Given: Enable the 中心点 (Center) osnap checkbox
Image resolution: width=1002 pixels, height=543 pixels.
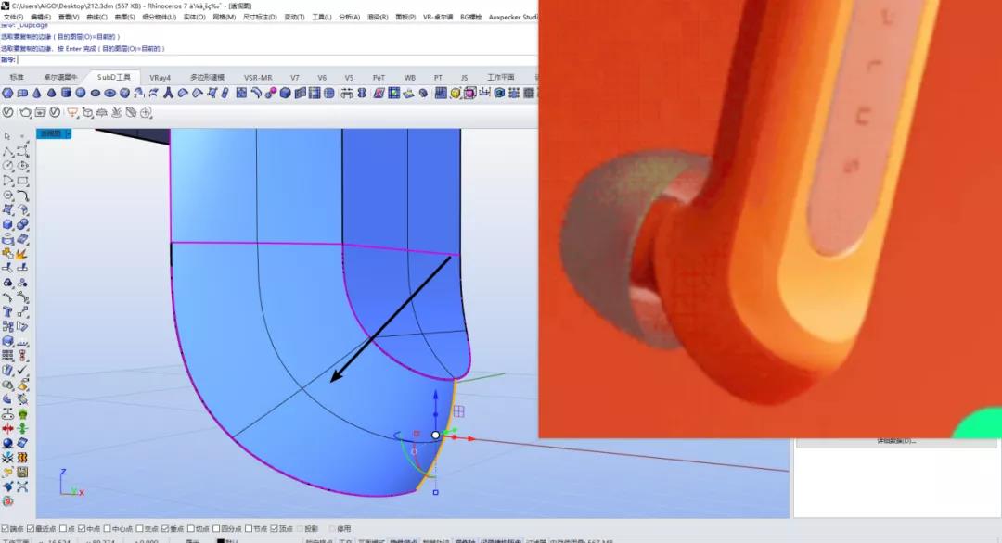Looking at the screenshot, I should coord(108,529).
